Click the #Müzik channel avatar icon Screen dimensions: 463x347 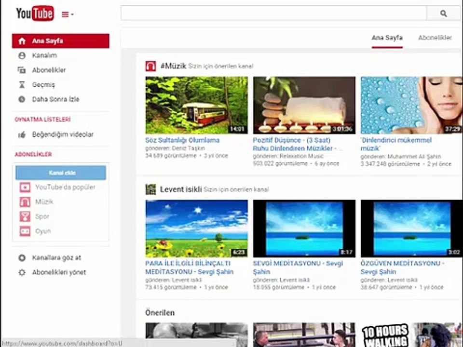click(x=150, y=66)
